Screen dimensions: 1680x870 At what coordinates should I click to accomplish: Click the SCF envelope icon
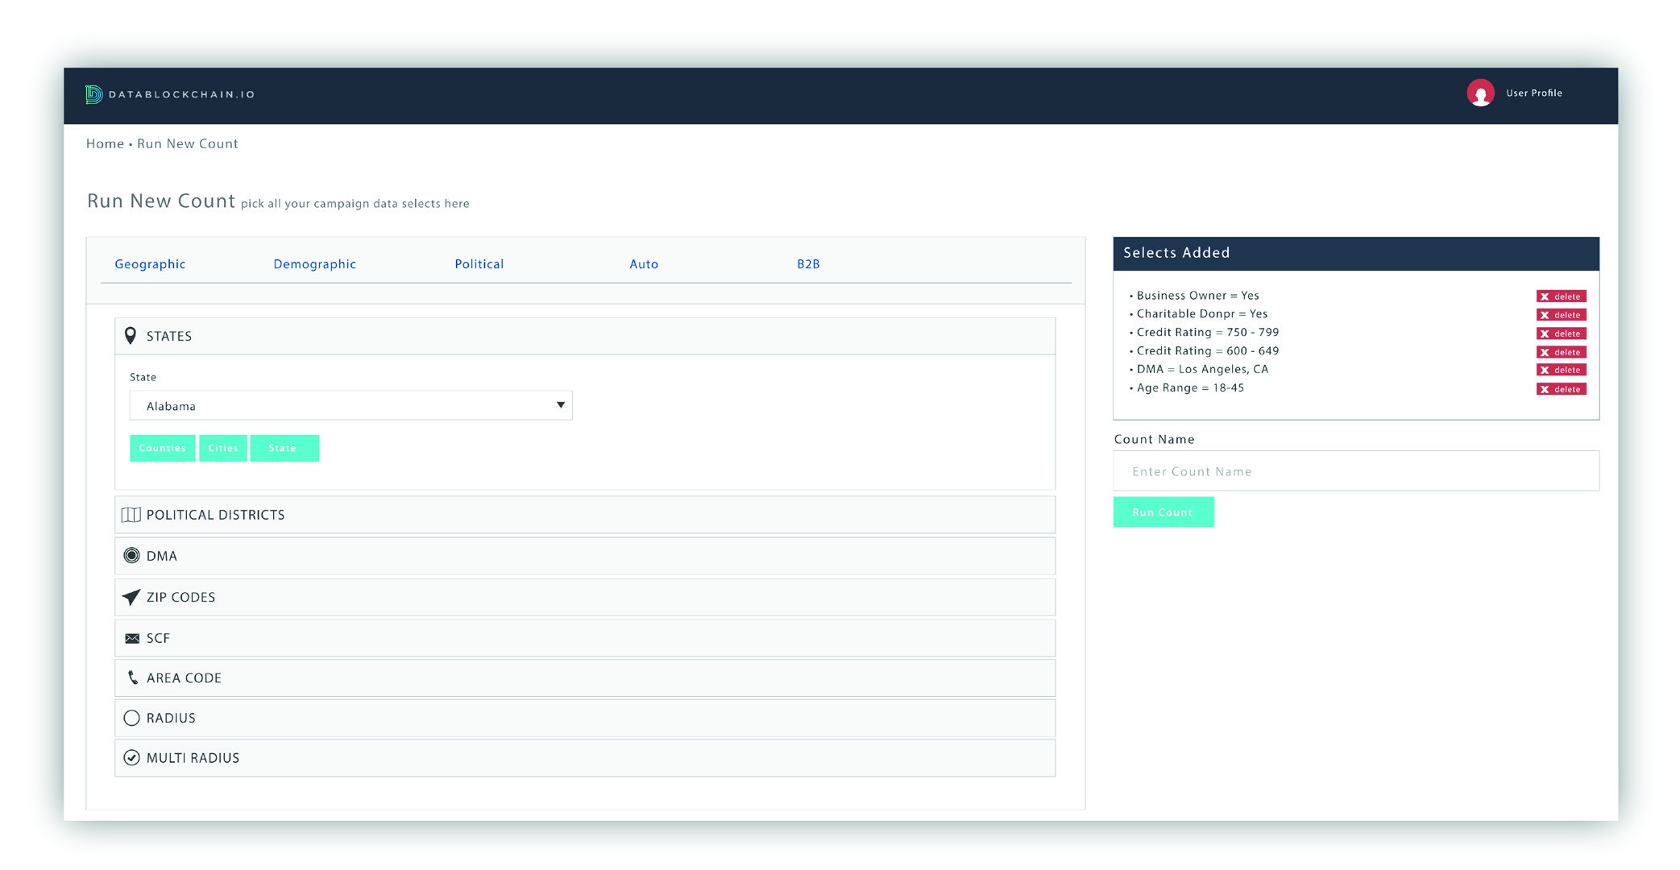coord(132,638)
